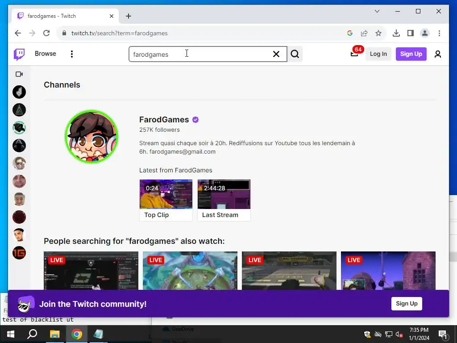This screenshot has height=343, width=457.
Task: Open File Explorer from the taskbar
Action: point(54,334)
